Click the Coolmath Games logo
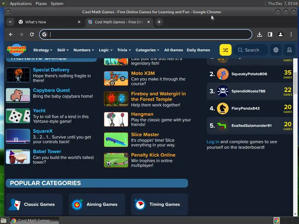Image resolution: width=299 pixels, height=224 pixels. pyautogui.click(x=17, y=50)
